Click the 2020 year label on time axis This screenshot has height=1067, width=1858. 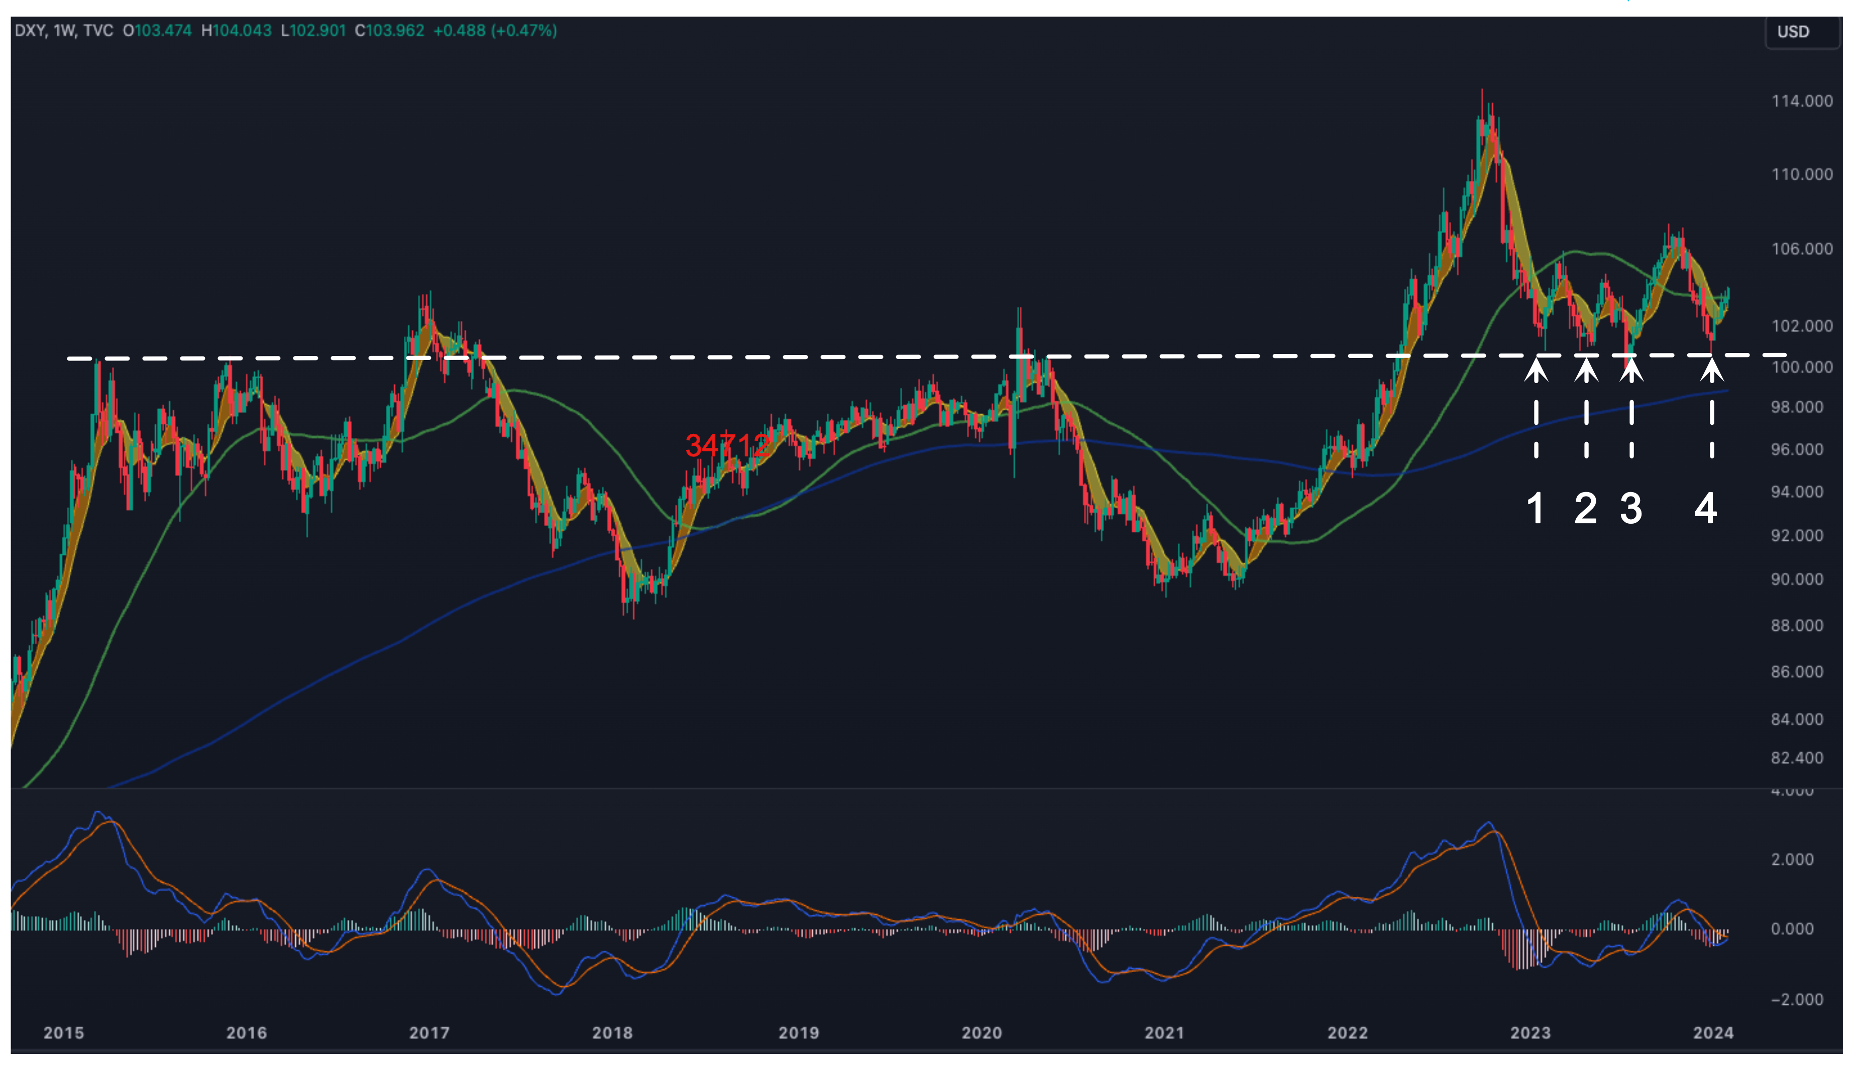(x=981, y=1032)
